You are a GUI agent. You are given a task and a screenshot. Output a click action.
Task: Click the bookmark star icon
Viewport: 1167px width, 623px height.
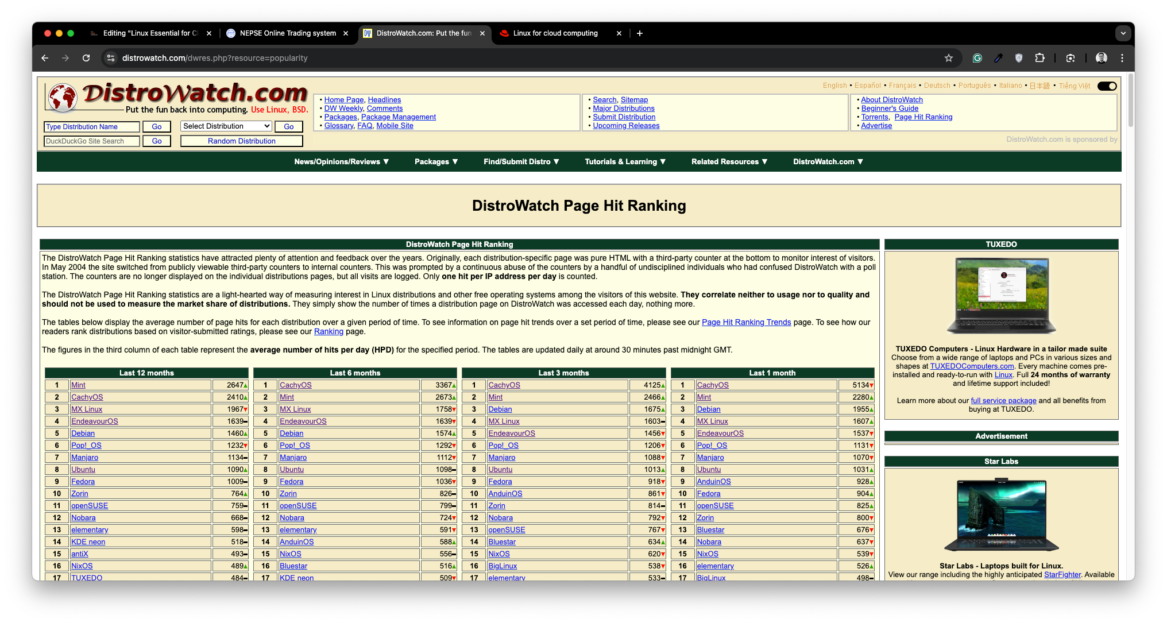(948, 58)
